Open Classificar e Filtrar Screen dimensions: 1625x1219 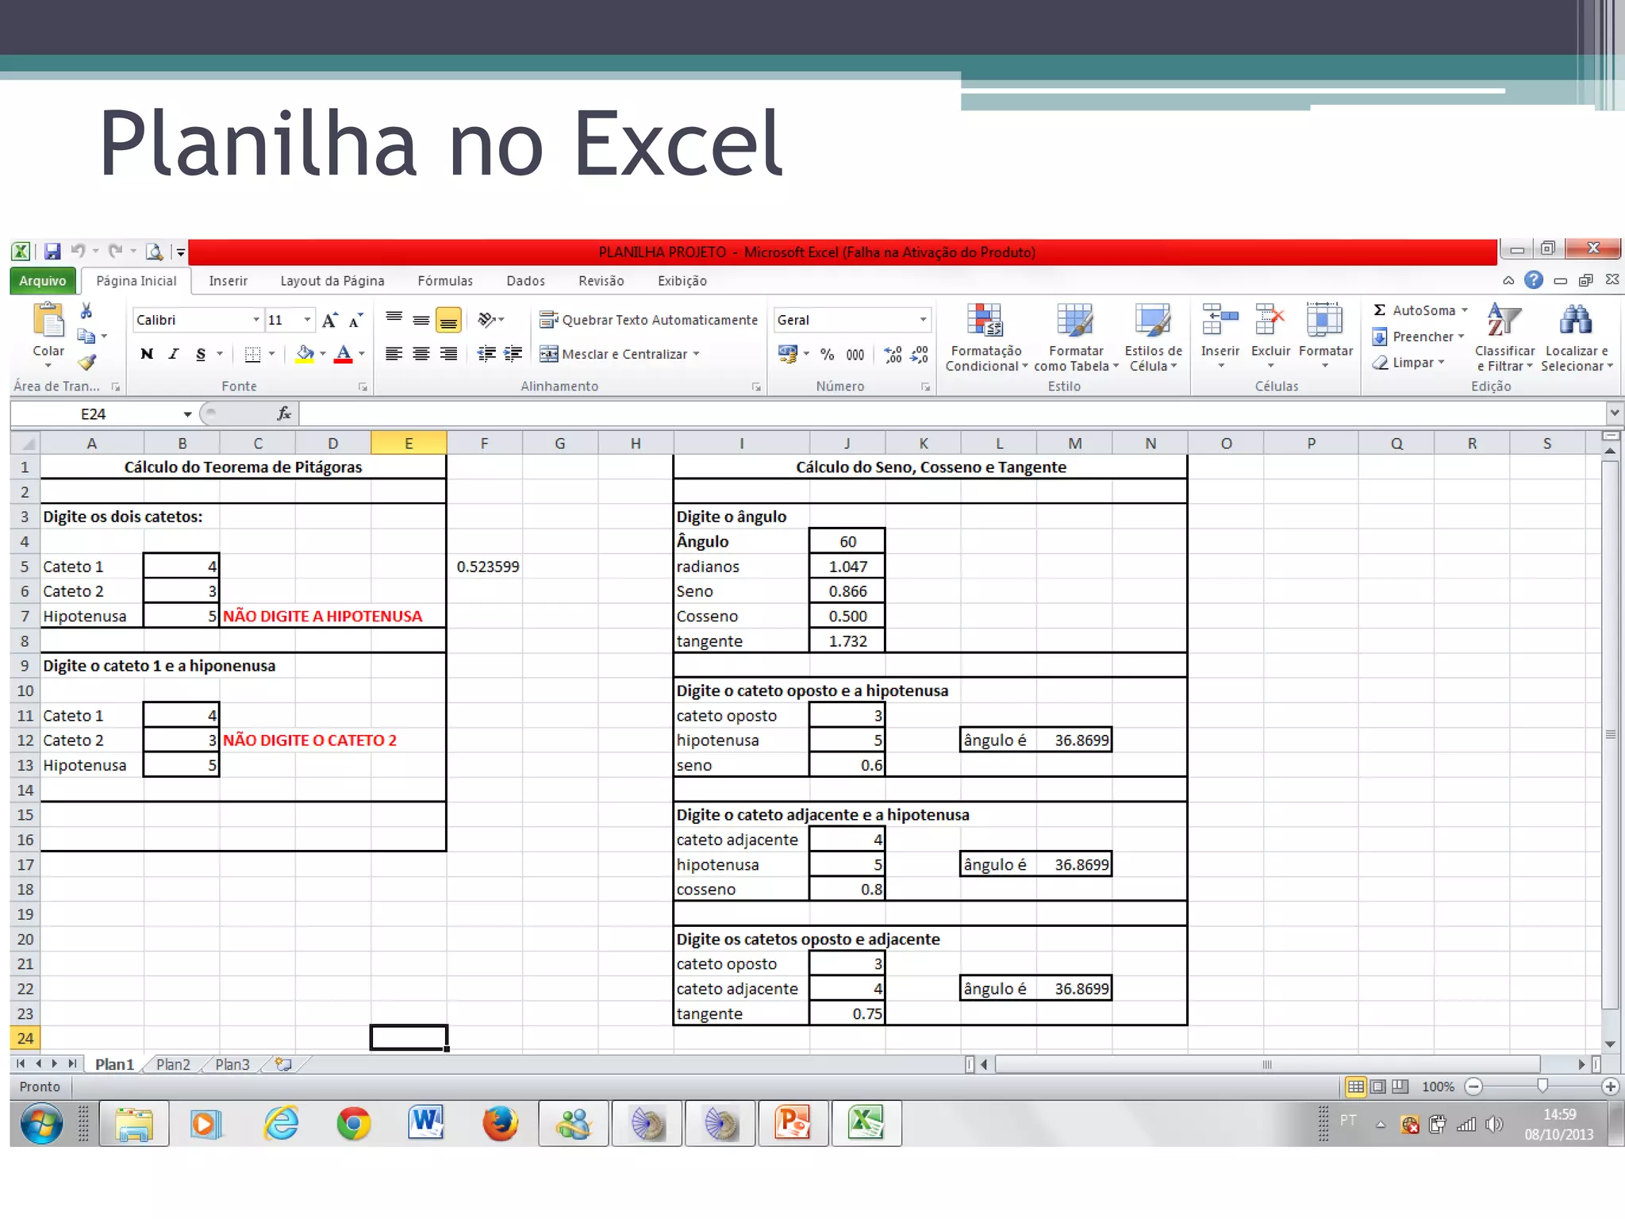click(1504, 336)
